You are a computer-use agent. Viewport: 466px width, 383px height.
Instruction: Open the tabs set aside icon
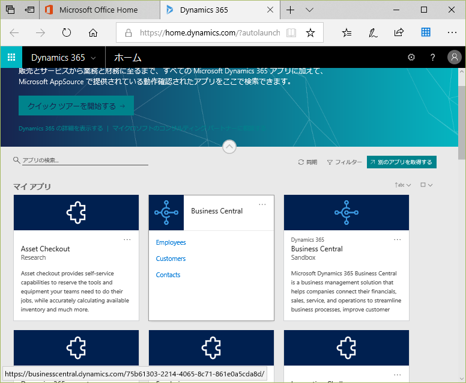click(x=10, y=10)
